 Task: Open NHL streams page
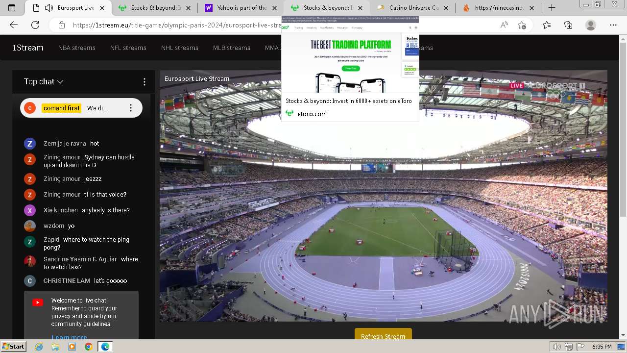pyautogui.click(x=180, y=48)
